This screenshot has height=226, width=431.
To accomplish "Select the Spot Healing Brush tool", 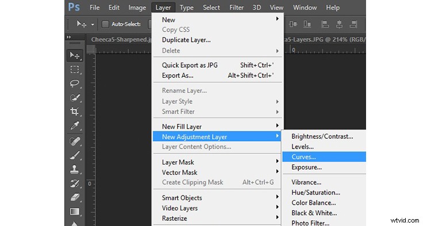I will 75,141.
